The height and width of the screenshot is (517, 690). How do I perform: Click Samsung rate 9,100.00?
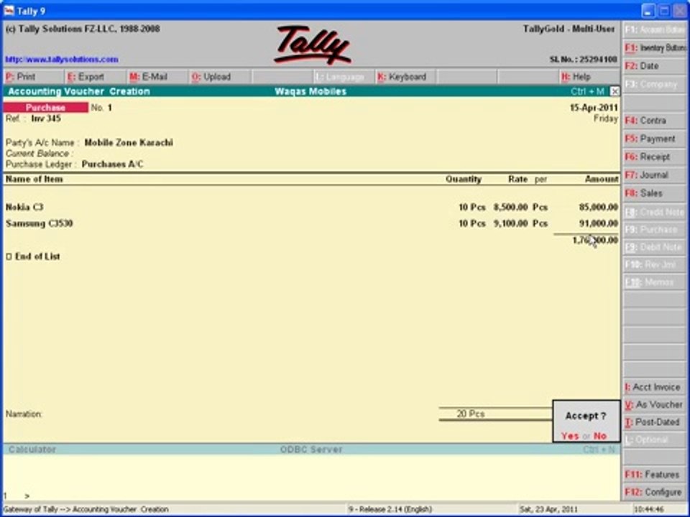[510, 223]
